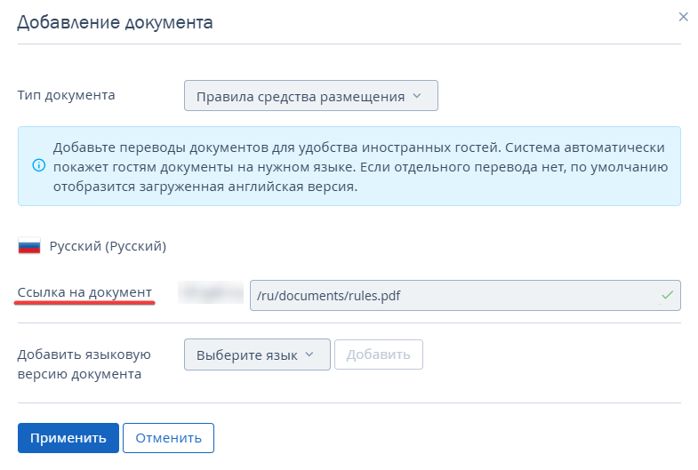Image resolution: width=698 pixels, height=470 pixels.
Task: Focus the /ru/documents/rules.pdf input field
Action: pos(453,295)
